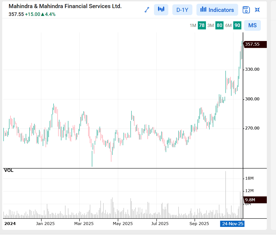Click the tallest volume spike bar
Viewport: 276px width, 235px height.
(x=225, y=195)
